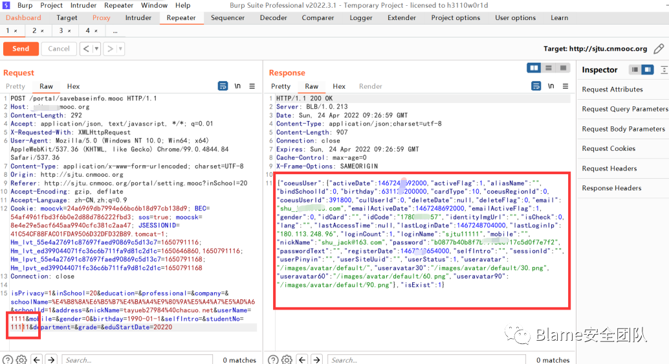669x364 pixels.
Task: Switch to the Proxy tab
Action: (101, 17)
